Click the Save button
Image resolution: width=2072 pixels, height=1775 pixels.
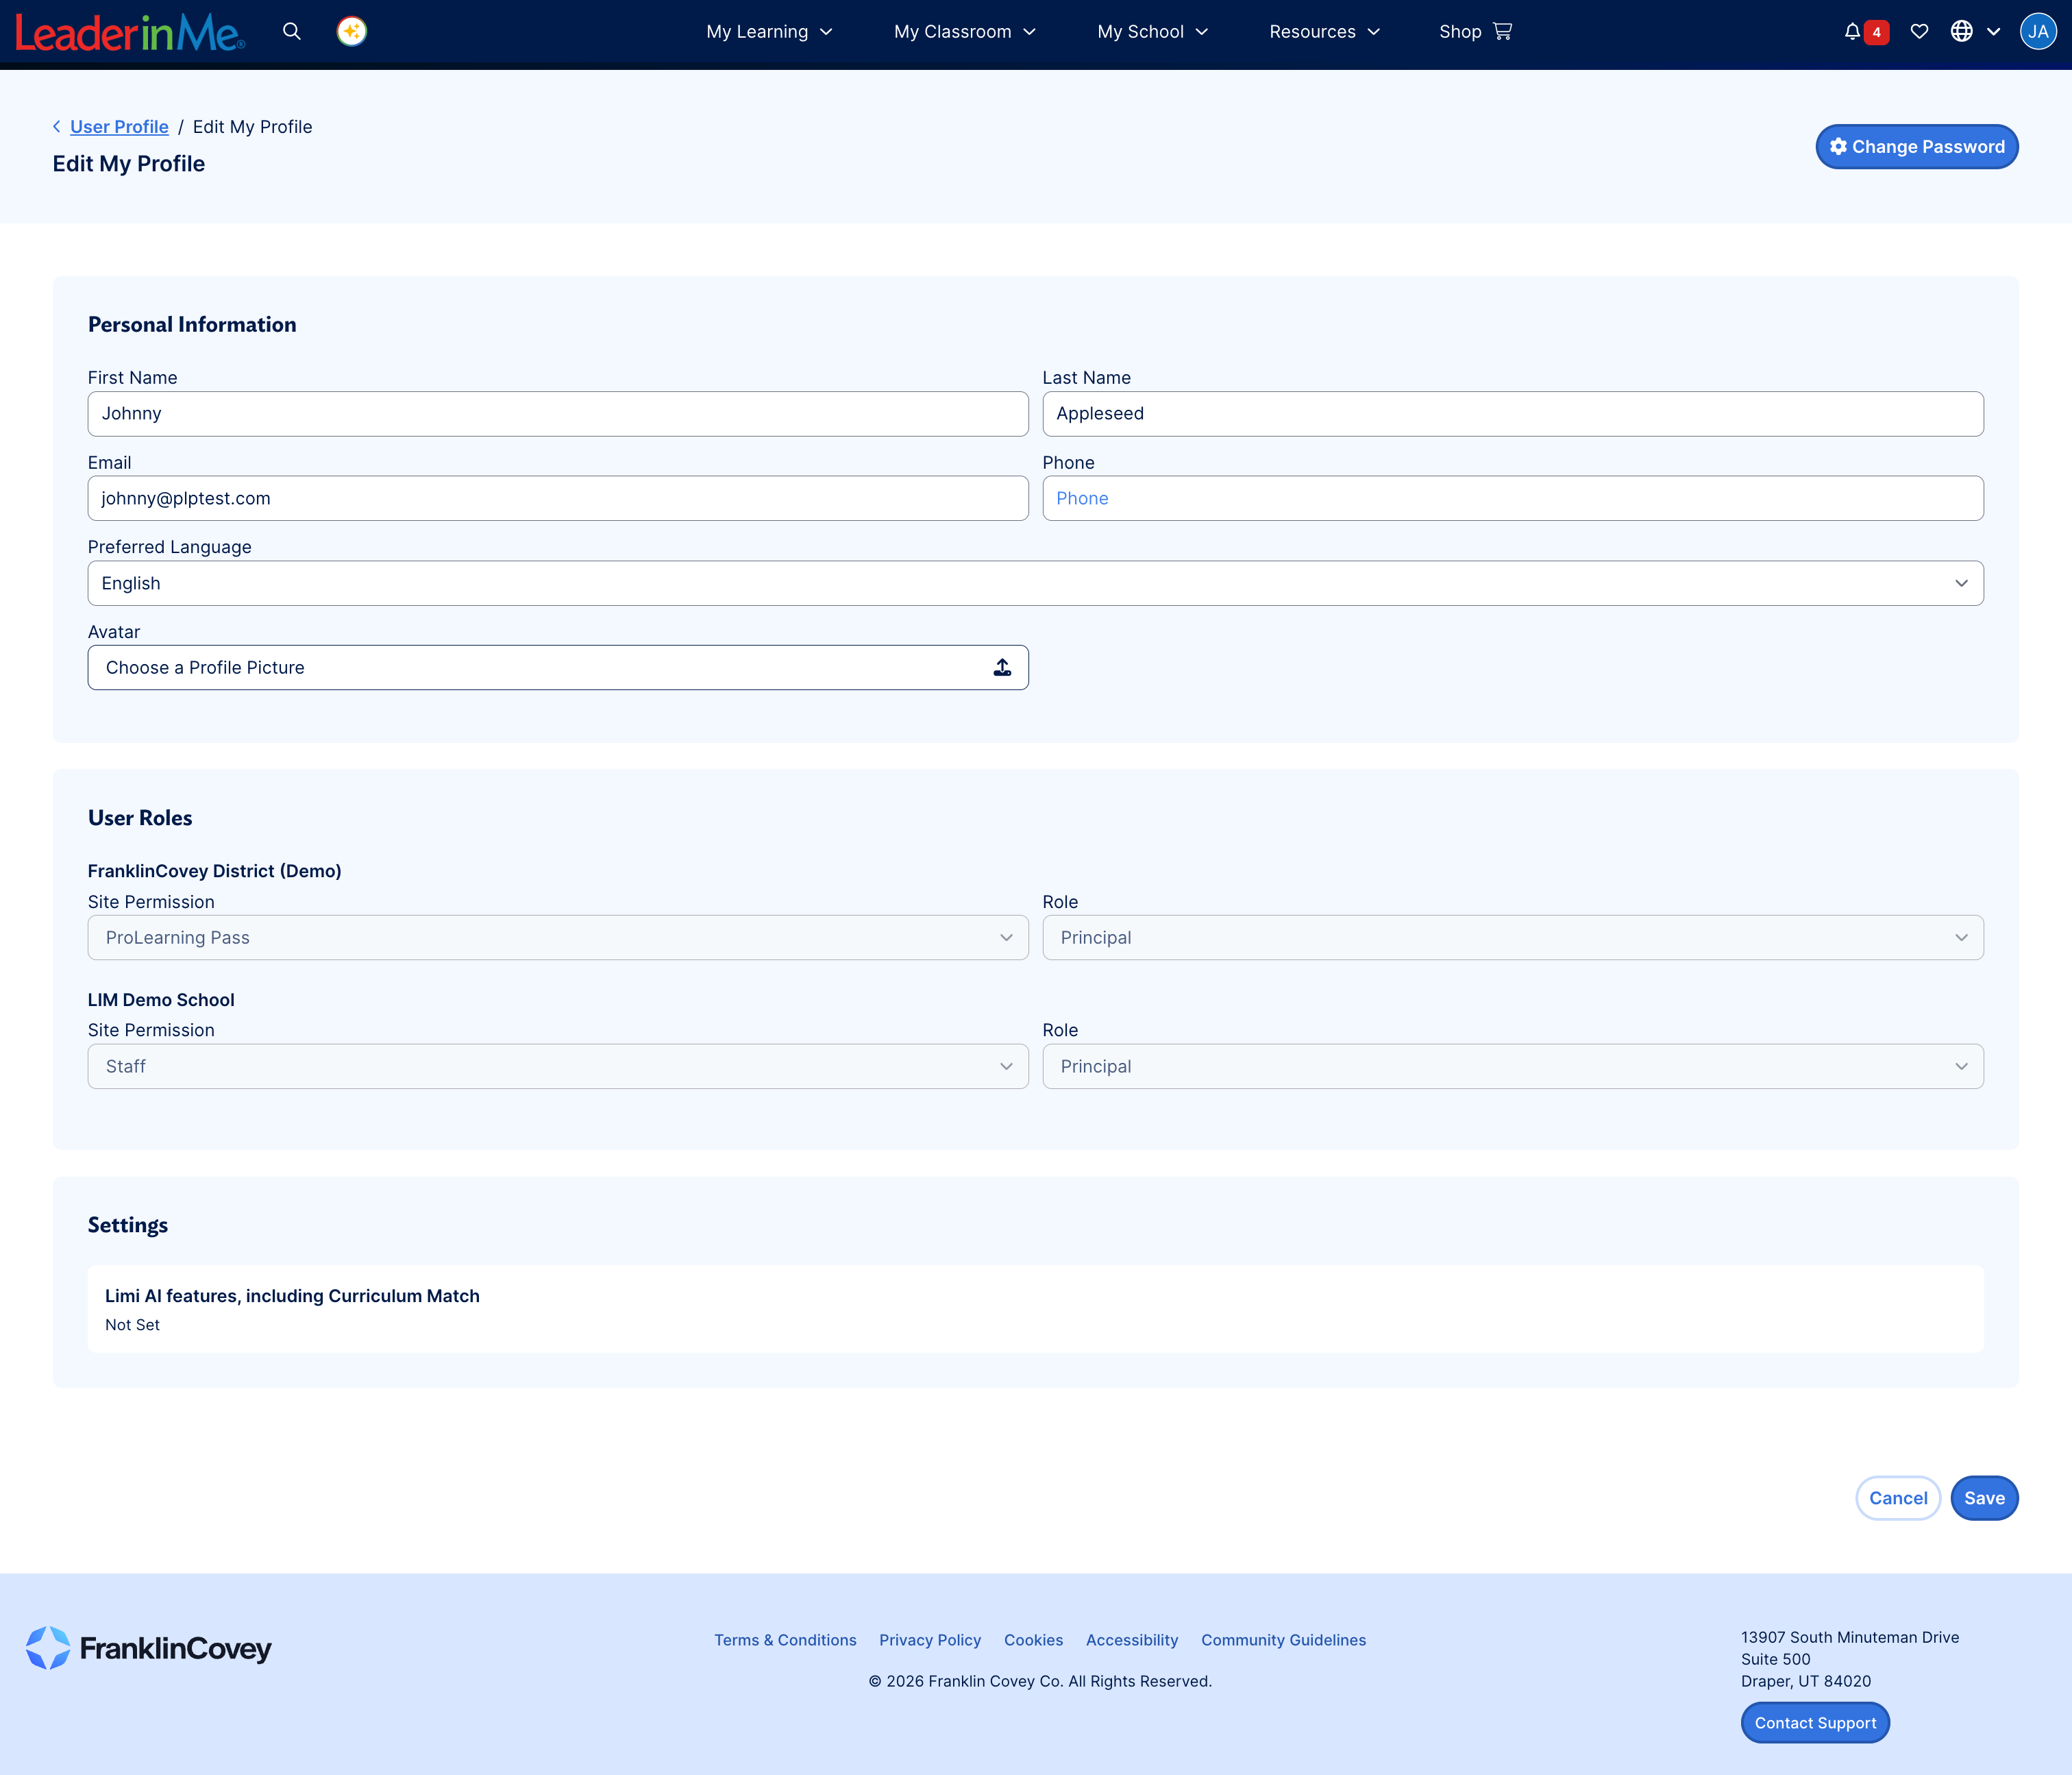pyautogui.click(x=1985, y=1498)
